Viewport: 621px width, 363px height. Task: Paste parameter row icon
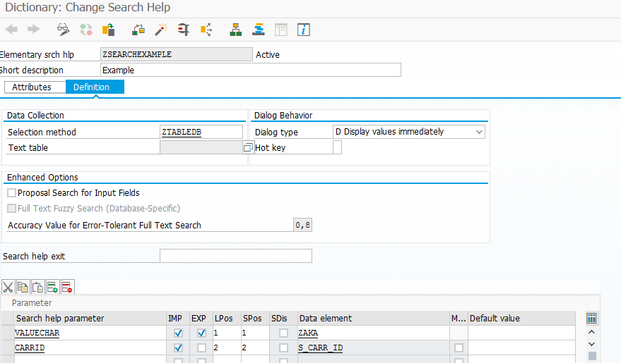pos(37,287)
